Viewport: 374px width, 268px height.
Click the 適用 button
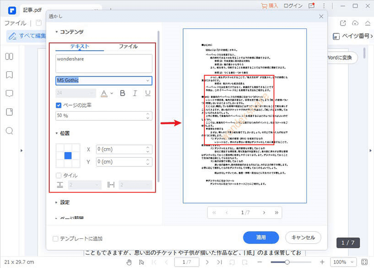point(261,237)
